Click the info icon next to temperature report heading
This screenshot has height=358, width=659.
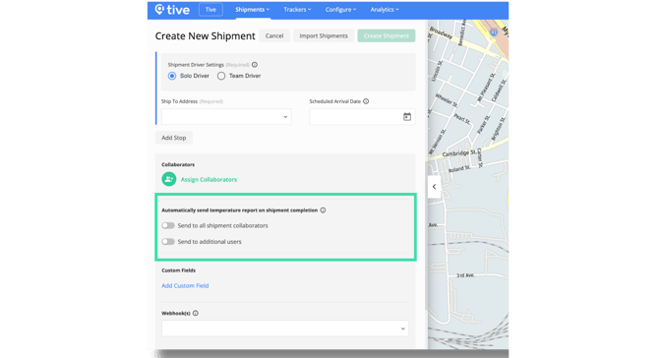pos(323,210)
